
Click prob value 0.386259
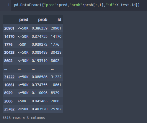point(40,28)
